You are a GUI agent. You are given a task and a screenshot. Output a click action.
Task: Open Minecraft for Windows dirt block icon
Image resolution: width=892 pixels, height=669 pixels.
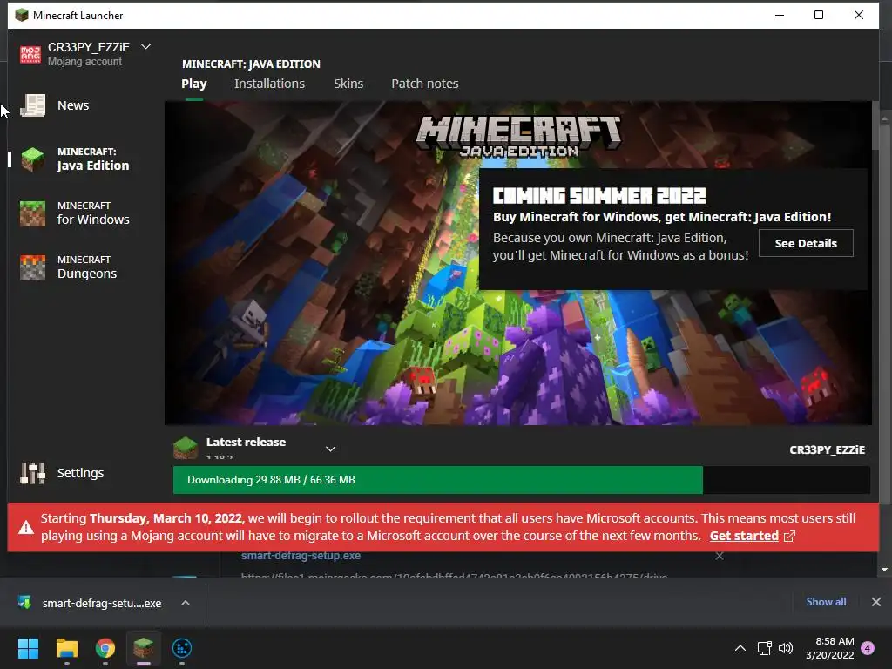tap(32, 213)
